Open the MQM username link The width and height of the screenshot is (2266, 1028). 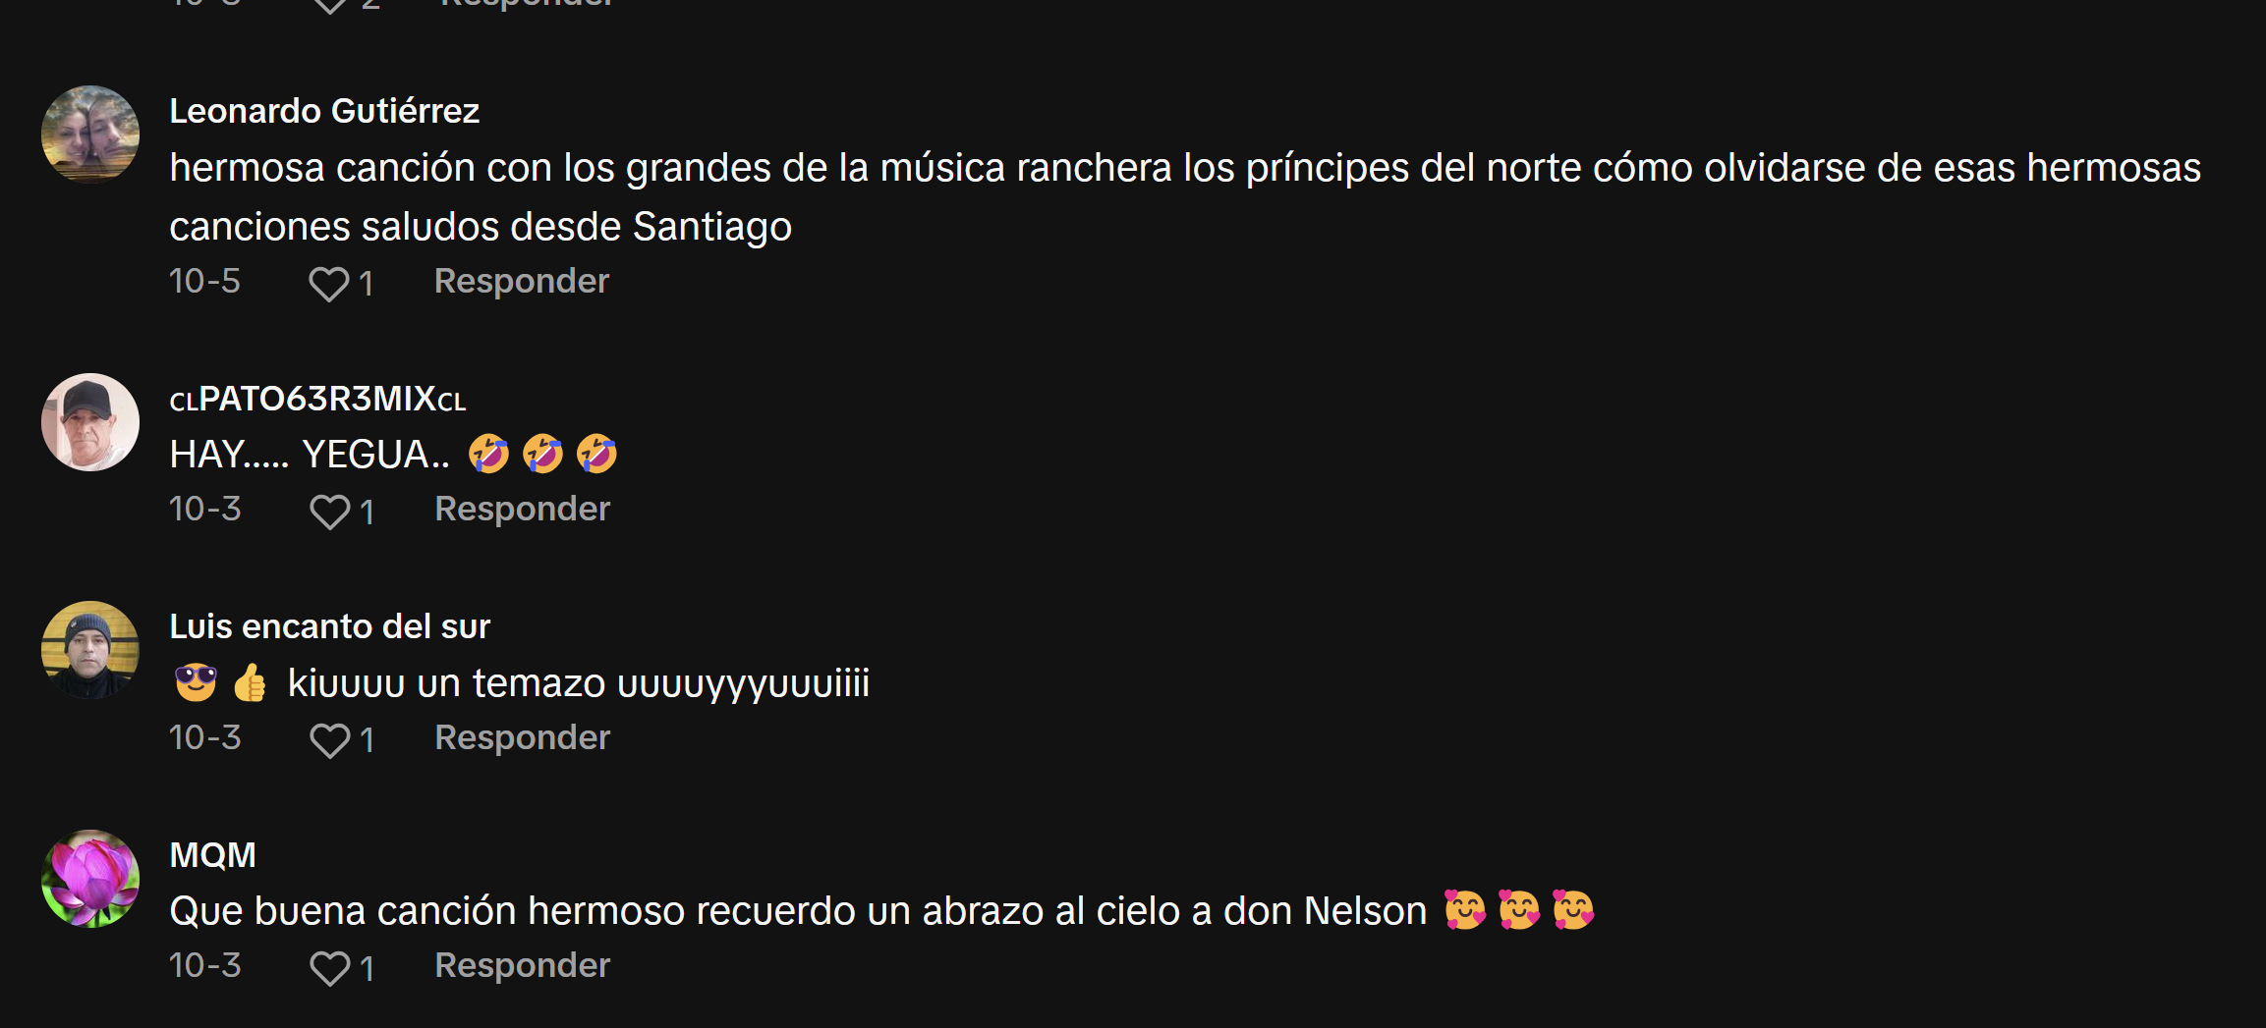[212, 855]
